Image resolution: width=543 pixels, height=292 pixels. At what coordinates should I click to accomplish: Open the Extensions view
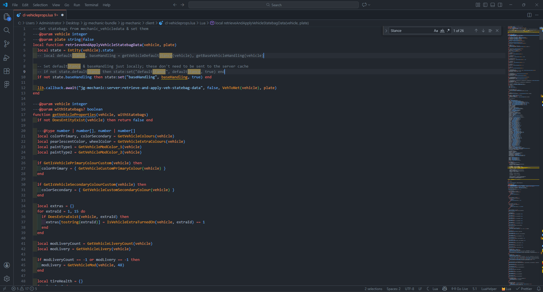pyautogui.click(x=7, y=71)
